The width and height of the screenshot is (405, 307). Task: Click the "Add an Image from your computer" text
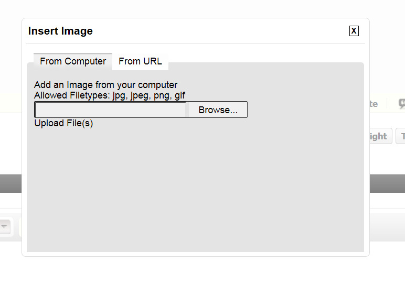click(x=105, y=85)
